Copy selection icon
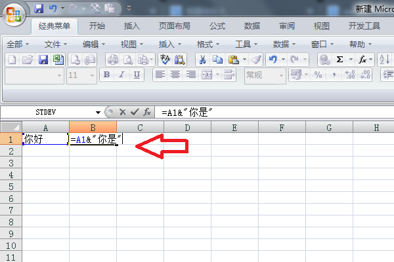Viewport: 394px width, 262px height. tap(217, 60)
